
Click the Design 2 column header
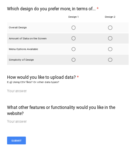110,17
